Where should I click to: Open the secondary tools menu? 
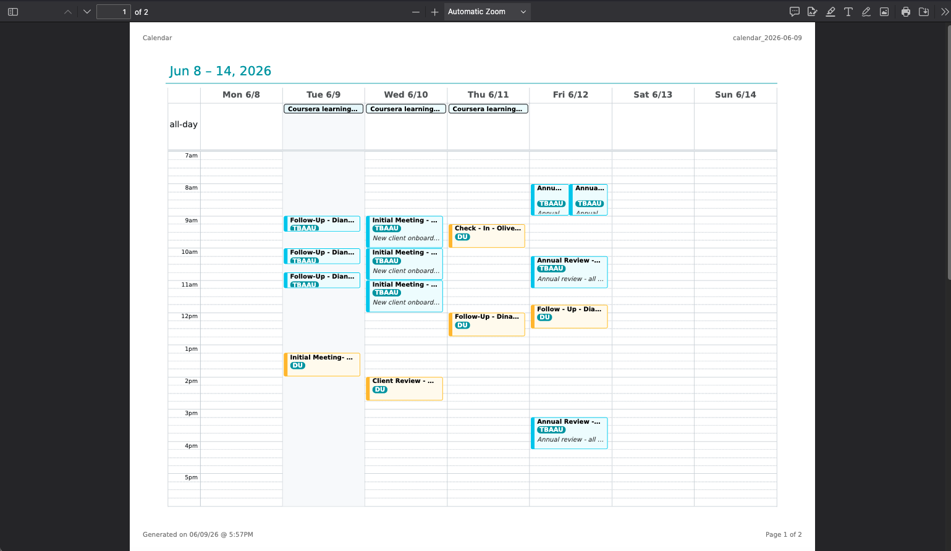point(944,12)
